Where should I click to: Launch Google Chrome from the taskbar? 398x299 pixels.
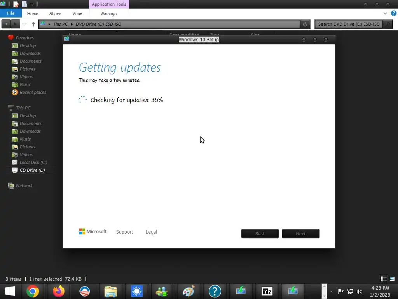(33, 291)
